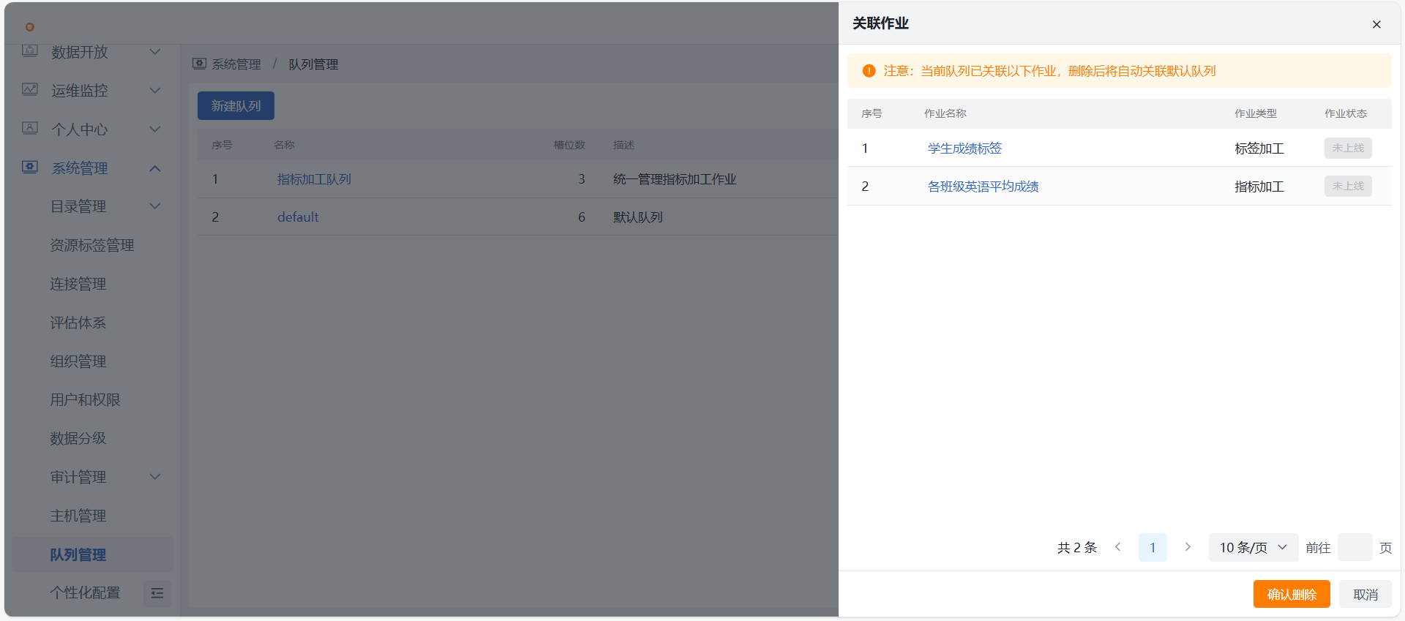
Task: Click the 个人中心 sidebar icon
Action: coord(30,129)
